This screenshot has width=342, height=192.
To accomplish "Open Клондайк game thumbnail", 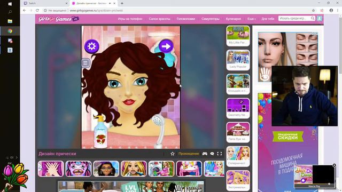I will 238,84.
